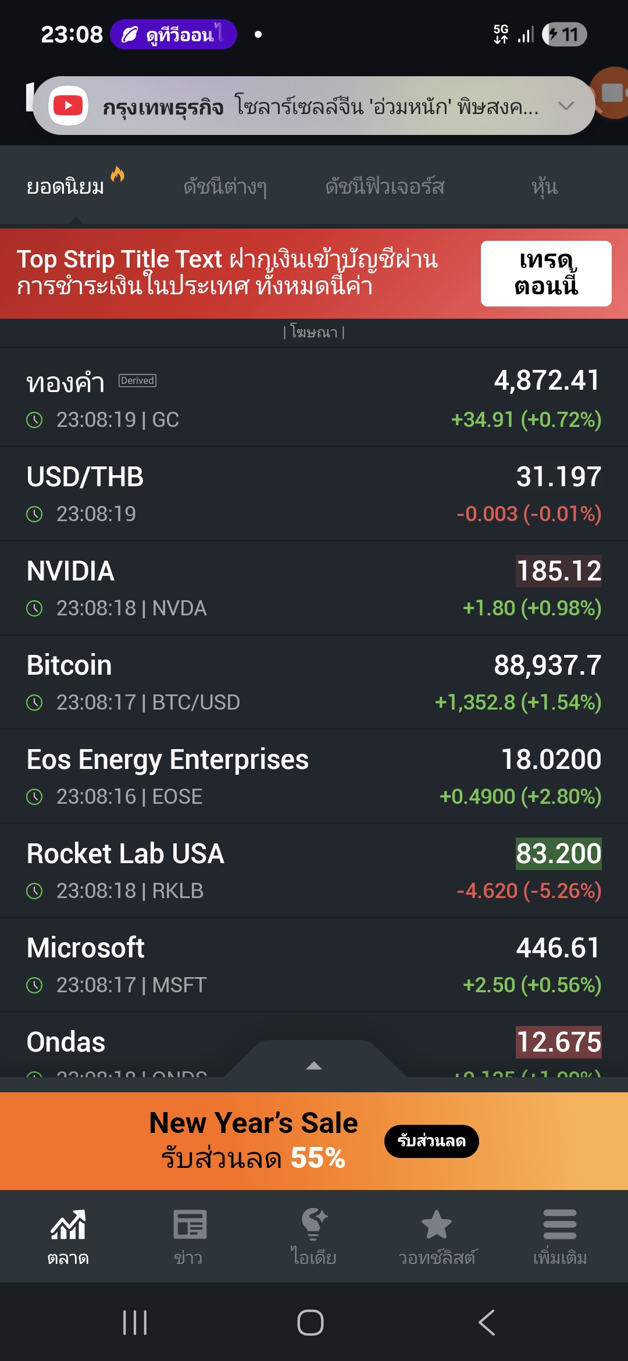Image resolution: width=628 pixels, height=1361 pixels.
Task: Switch to the ดัชนีฟิวเจอร์ส tab
Action: [385, 187]
